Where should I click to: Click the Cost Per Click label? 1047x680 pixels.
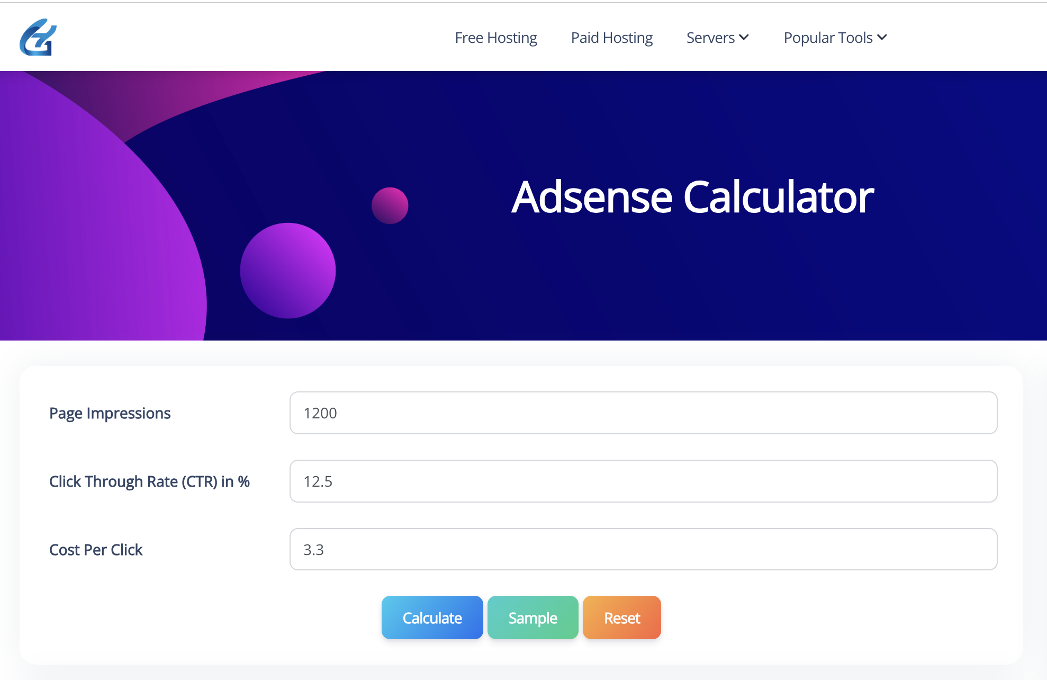pos(96,550)
